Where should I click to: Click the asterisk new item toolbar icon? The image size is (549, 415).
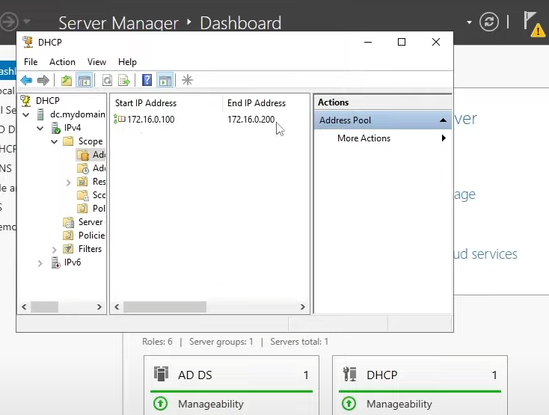[187, 80]
